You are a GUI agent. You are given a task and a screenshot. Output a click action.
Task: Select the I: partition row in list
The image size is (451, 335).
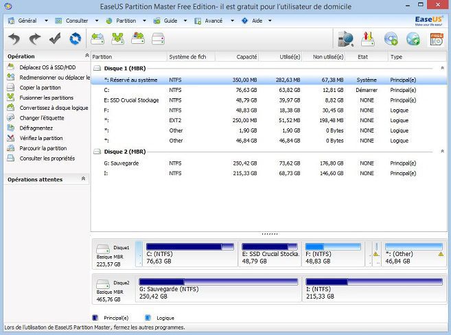pos(269,174)
